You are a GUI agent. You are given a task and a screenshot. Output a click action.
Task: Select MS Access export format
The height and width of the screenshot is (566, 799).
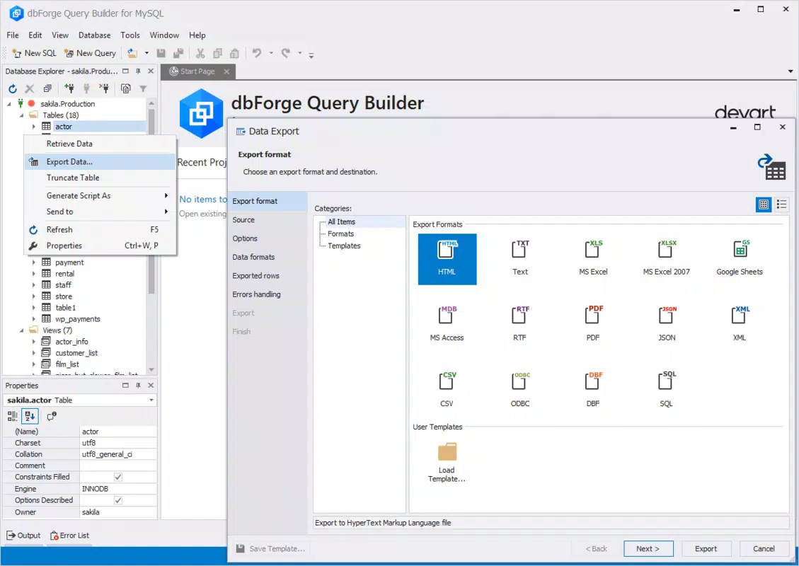pyautogui.click(x=447, y=325)
